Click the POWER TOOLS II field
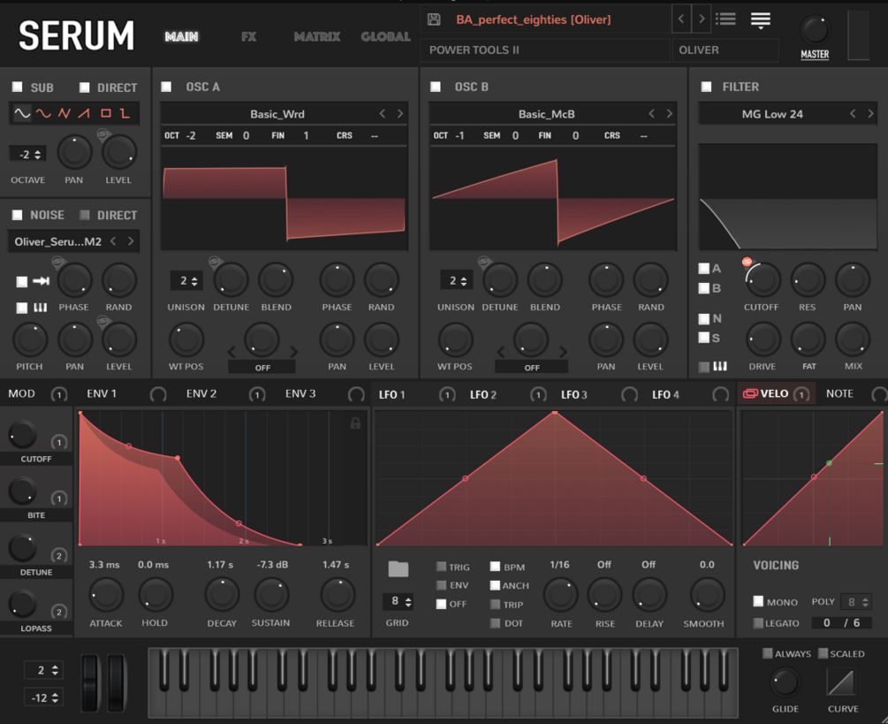The image size is (888, 724). pos(545,50)
